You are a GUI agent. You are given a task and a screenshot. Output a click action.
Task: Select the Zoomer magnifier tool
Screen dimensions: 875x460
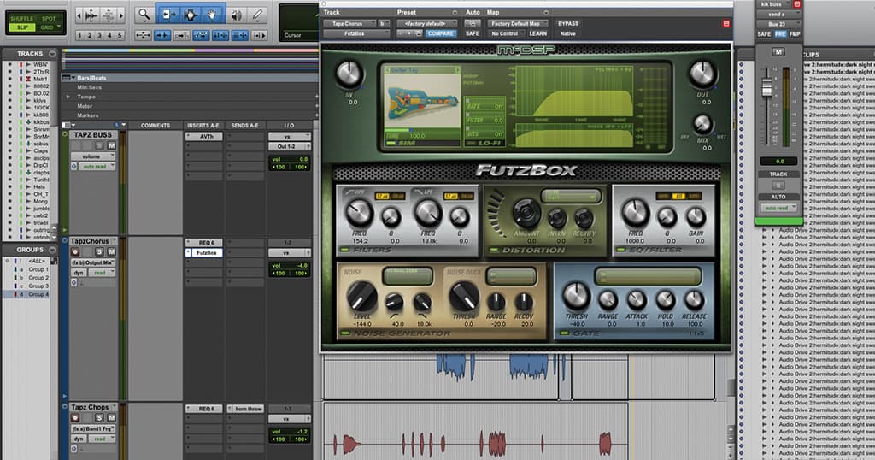coord(144,15)
